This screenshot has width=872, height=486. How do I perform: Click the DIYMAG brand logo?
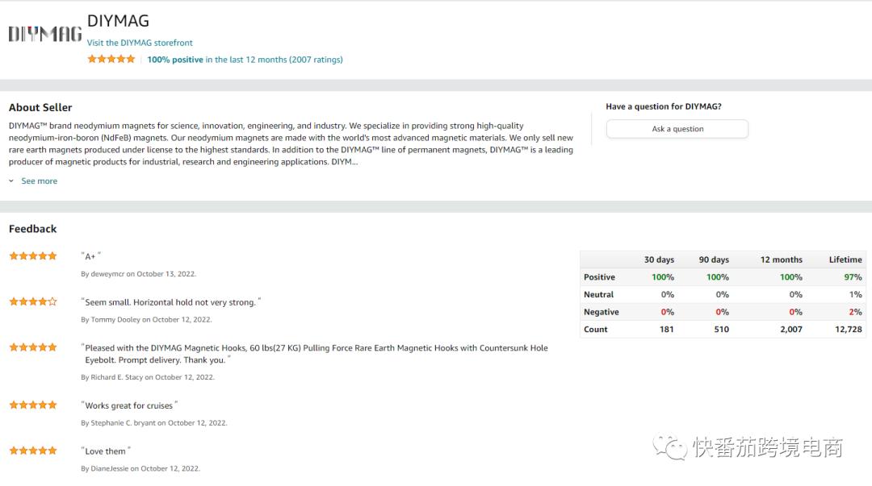45,33
